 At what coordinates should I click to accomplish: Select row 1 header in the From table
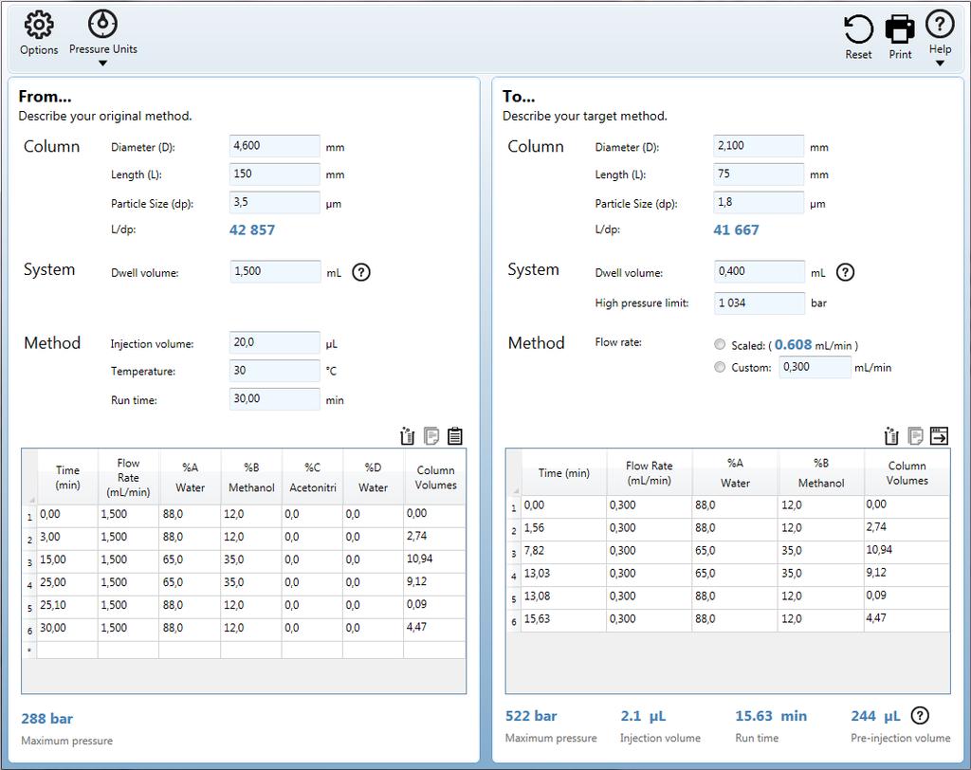tap(29, 516)
